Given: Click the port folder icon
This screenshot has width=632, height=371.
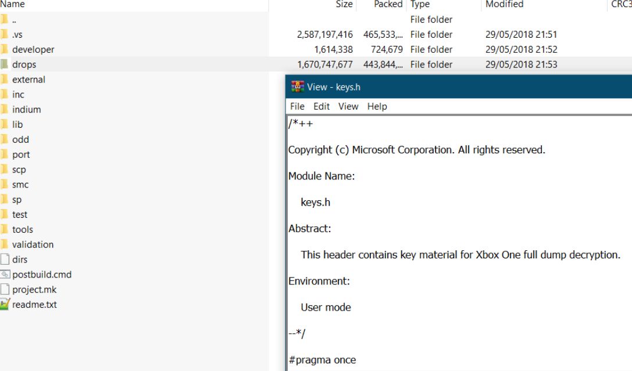Looking at the screenshot, I should [x=4, y=154].
